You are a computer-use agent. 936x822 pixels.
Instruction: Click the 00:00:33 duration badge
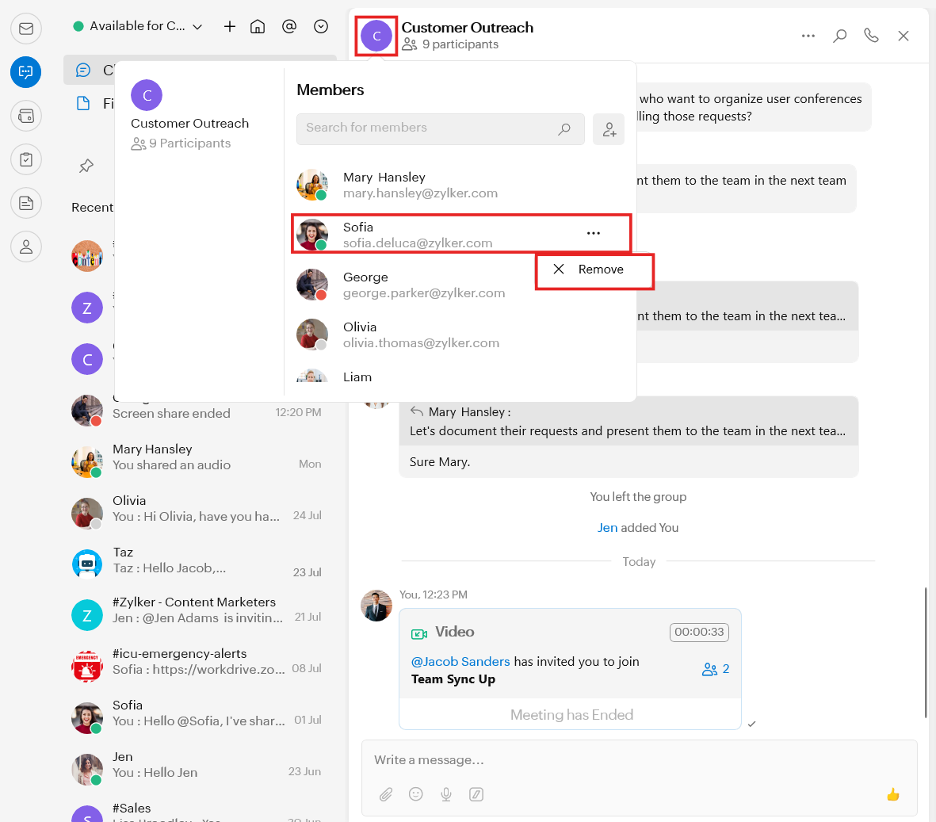pyautogui.click(x=699, y=633)
